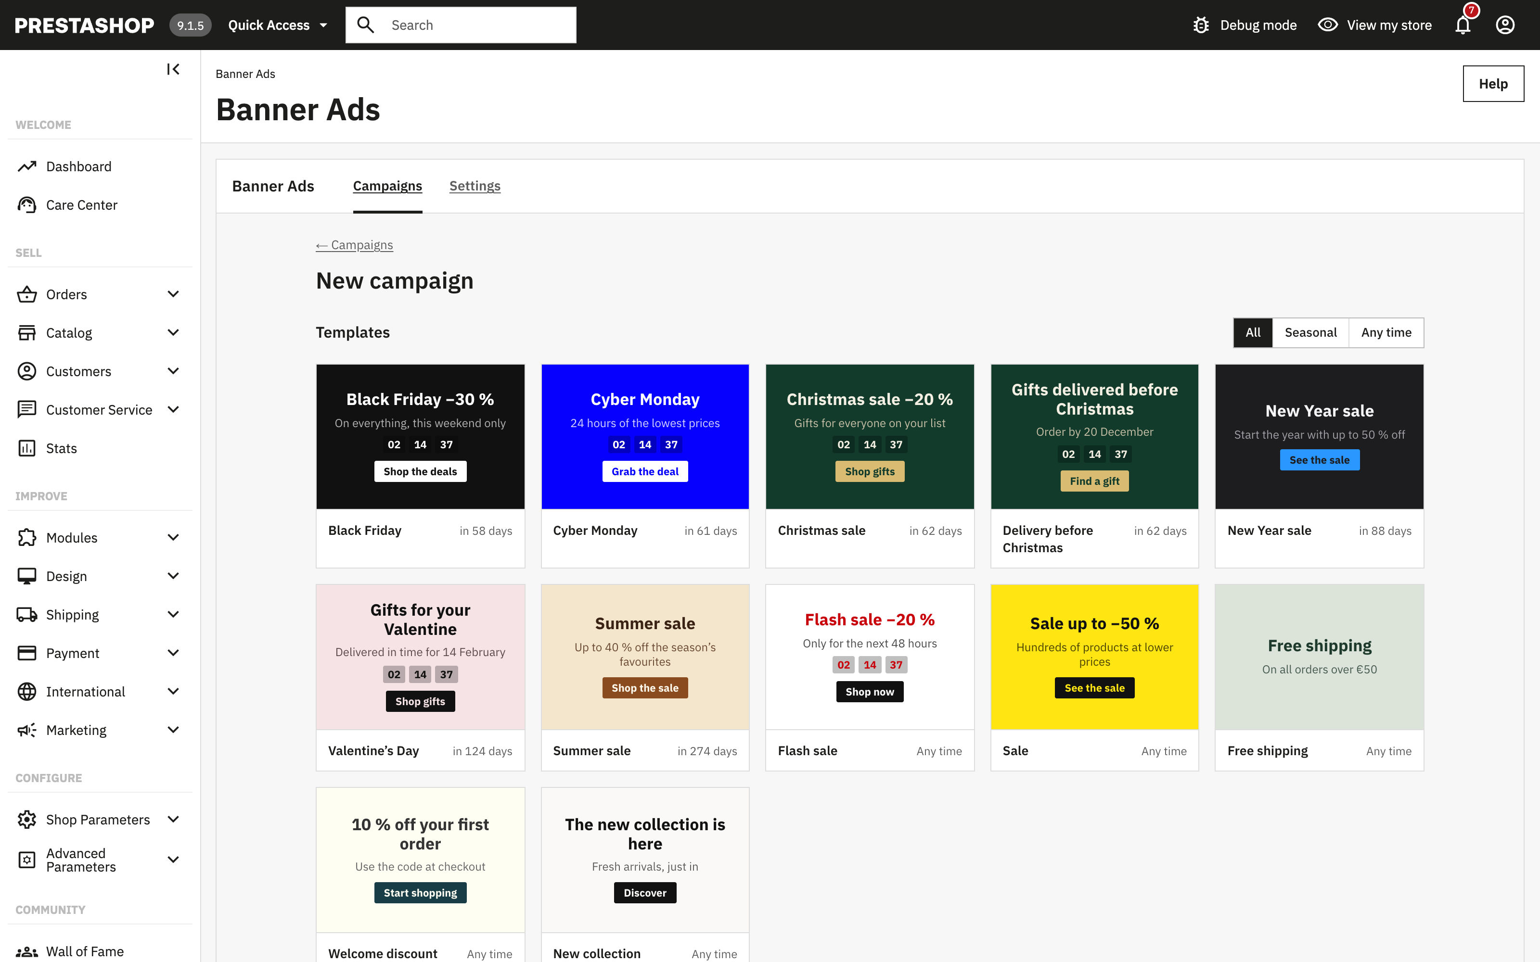1540x962 pixels.
Task: Click the search magnifier icon
Action: (x=365, y=25)
